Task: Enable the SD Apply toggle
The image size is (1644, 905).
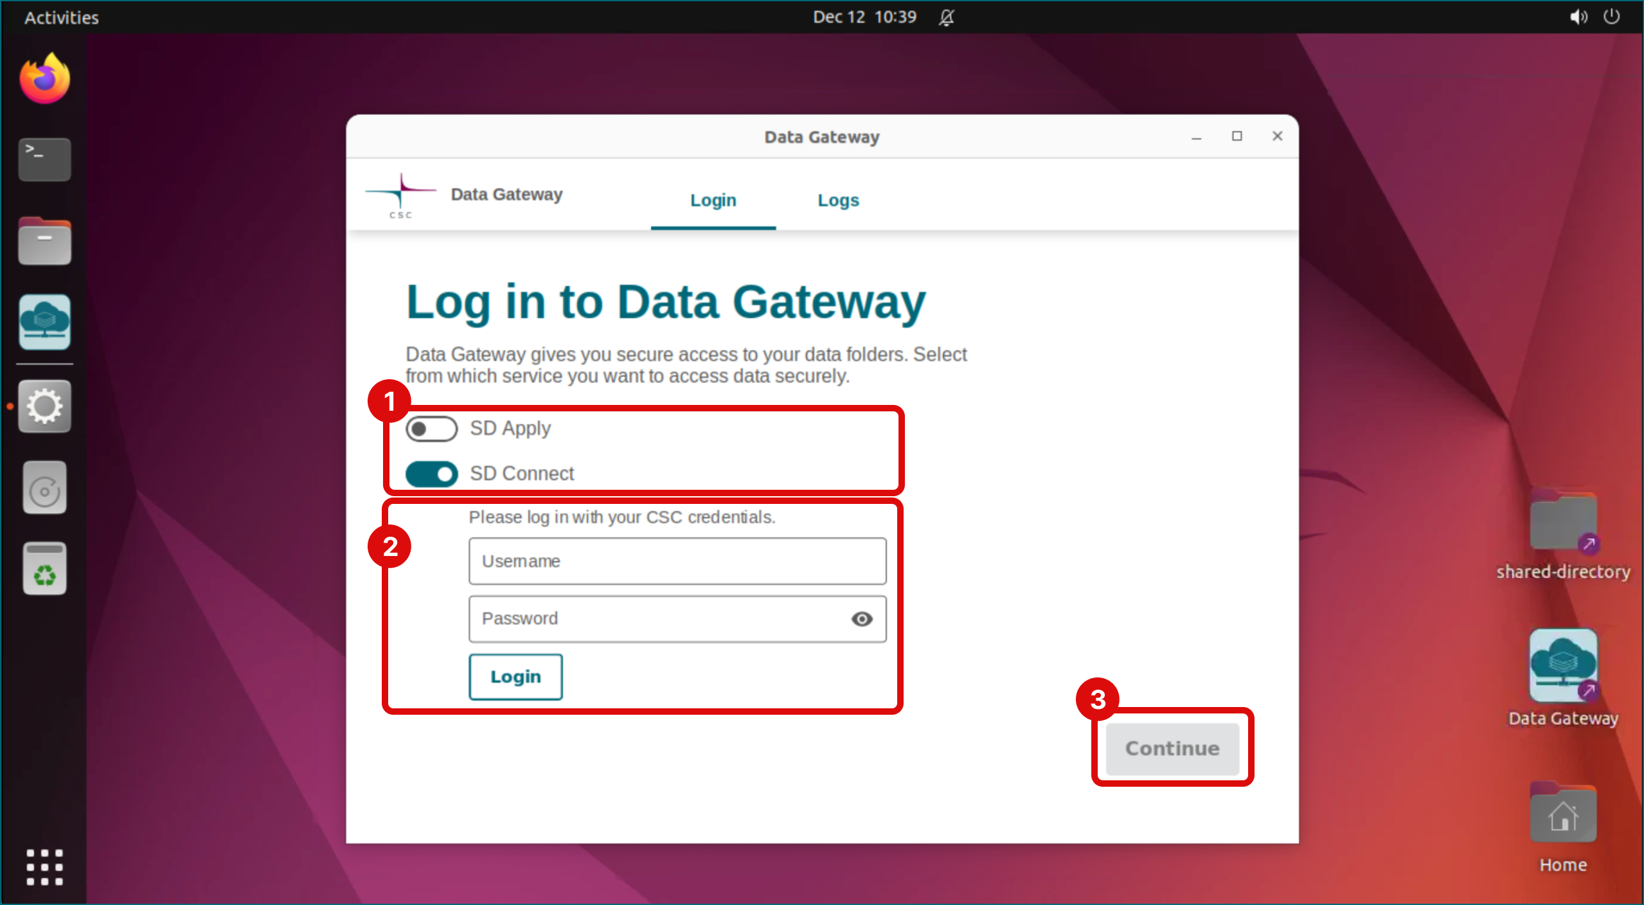Action: pos(431,429)
